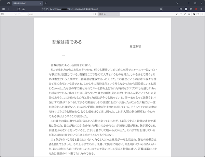The width and height of the screenshot is (205, 157).
Task: Toggle the PDF viewer sidebar
Action: tap(3, 14)
